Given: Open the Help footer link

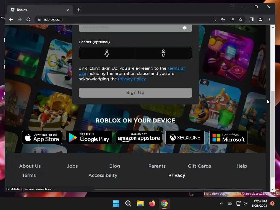Looking at the screenshot, I should (242, 166).
